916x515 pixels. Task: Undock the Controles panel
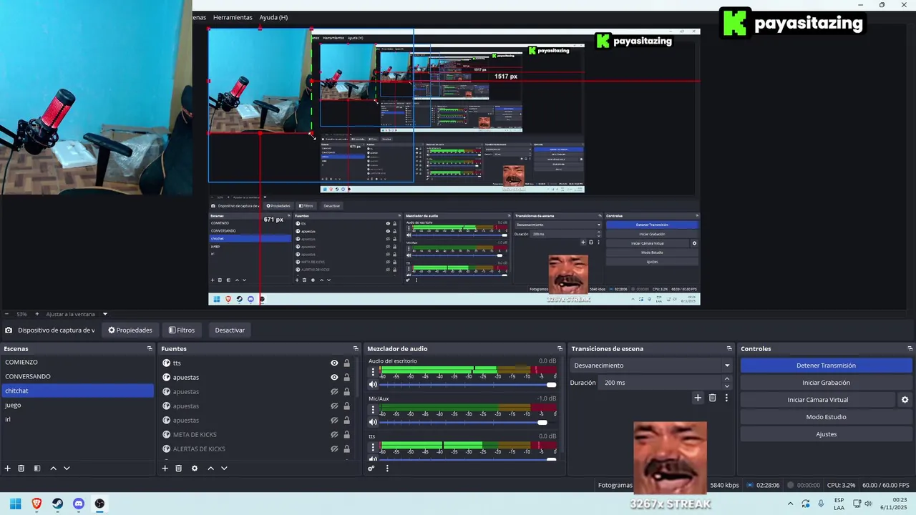point(908,349)
